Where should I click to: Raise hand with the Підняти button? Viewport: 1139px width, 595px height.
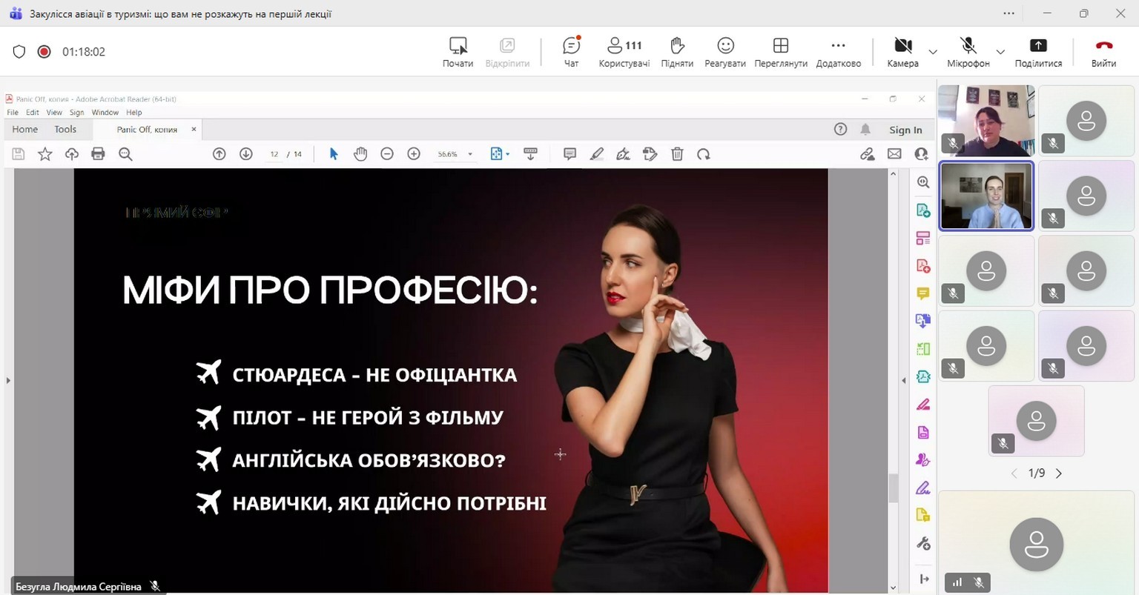point(676,51)
